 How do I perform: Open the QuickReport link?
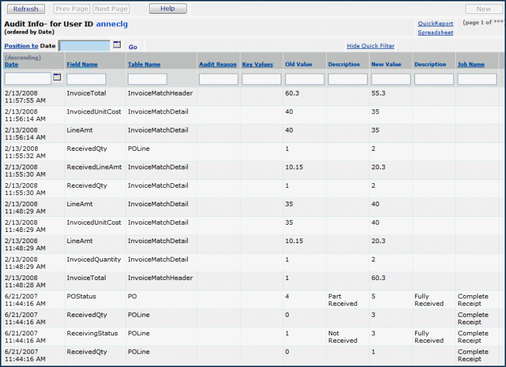(x=435, y=24)
